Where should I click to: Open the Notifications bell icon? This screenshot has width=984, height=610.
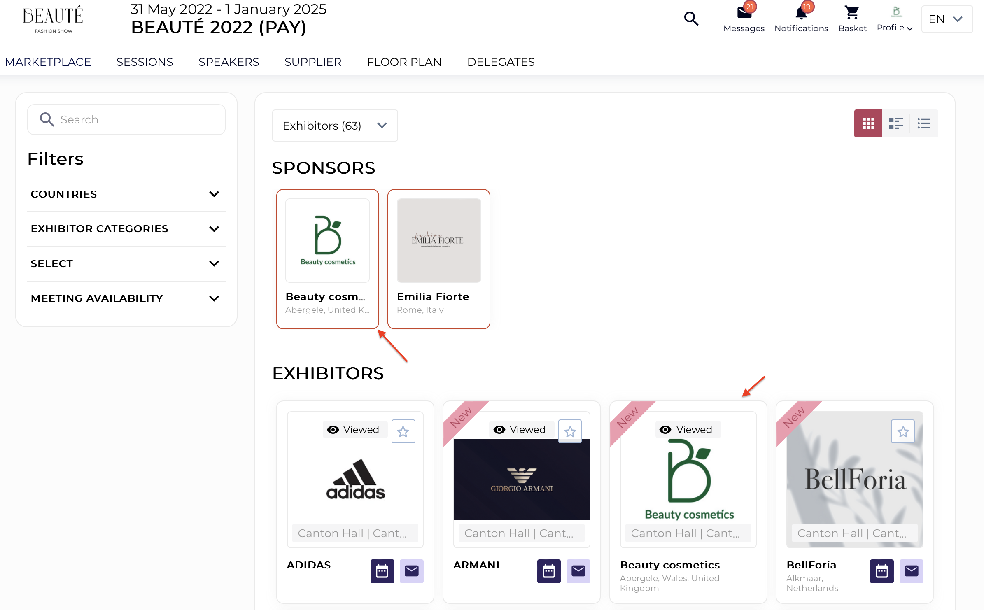tap(801, 13)
